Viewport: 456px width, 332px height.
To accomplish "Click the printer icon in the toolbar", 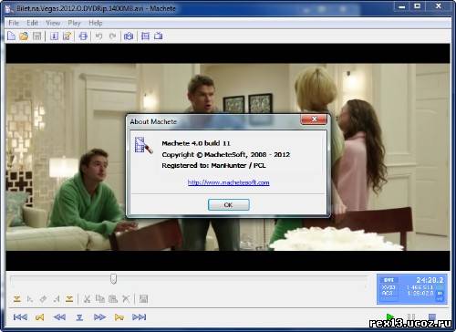I will tap(83, 36).
